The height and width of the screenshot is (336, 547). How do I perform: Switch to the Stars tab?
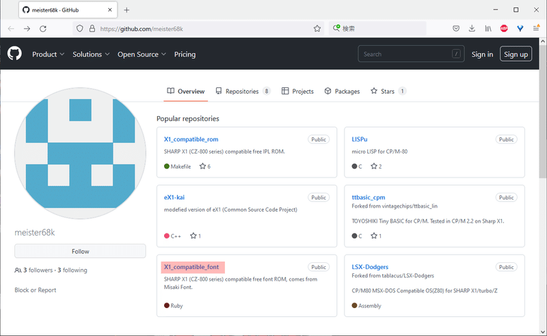(x=388, y=92)
